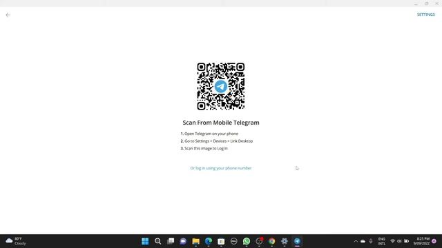The image size is (442, 248).
Task: Open File Explorer from taskbar
Action: pyautogui.click(x=195, y=241)
